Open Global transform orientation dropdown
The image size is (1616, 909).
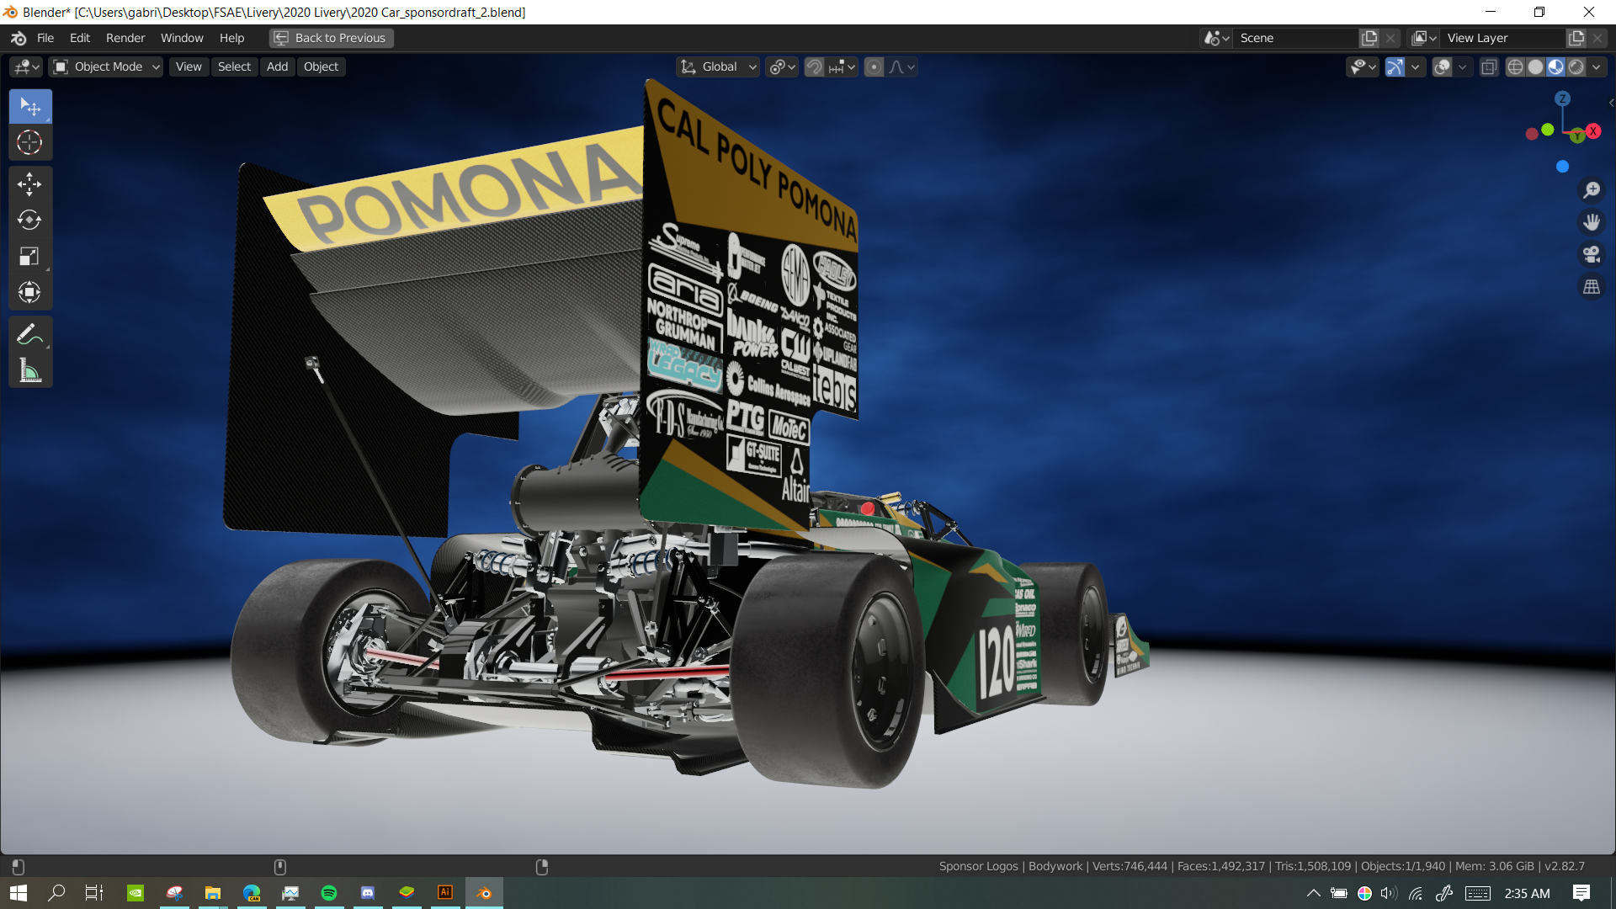[718, 67]
